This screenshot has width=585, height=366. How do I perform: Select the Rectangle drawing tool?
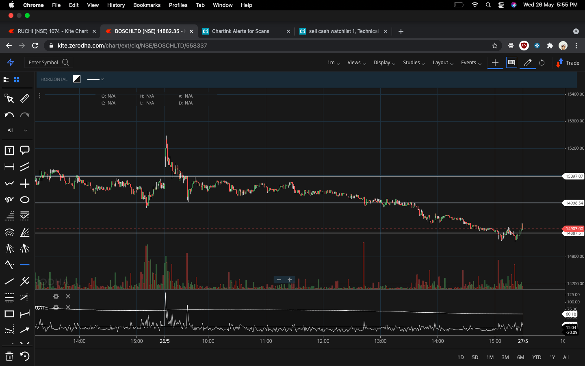coord(9,314)
